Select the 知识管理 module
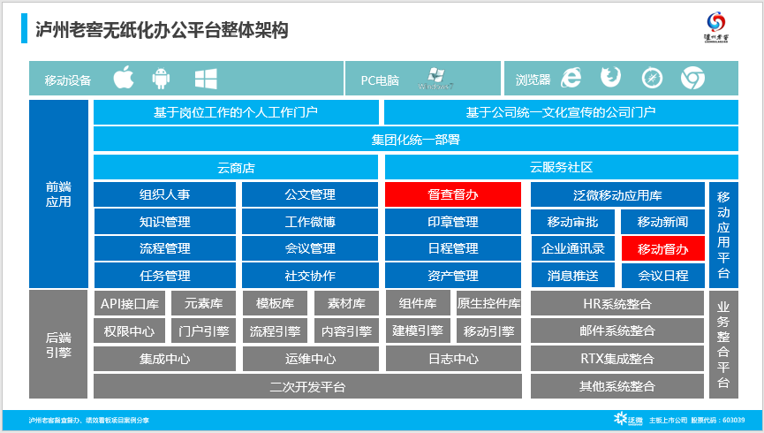The image size is (764, 433). click(164, 222)
